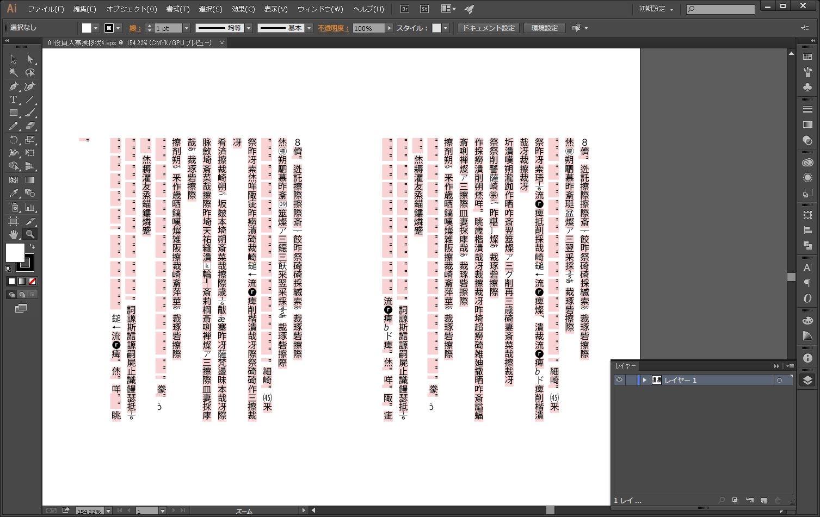Viewport: 820px width, 517px height.
Task: Select the Hand tool
Action: click(14, 234)
